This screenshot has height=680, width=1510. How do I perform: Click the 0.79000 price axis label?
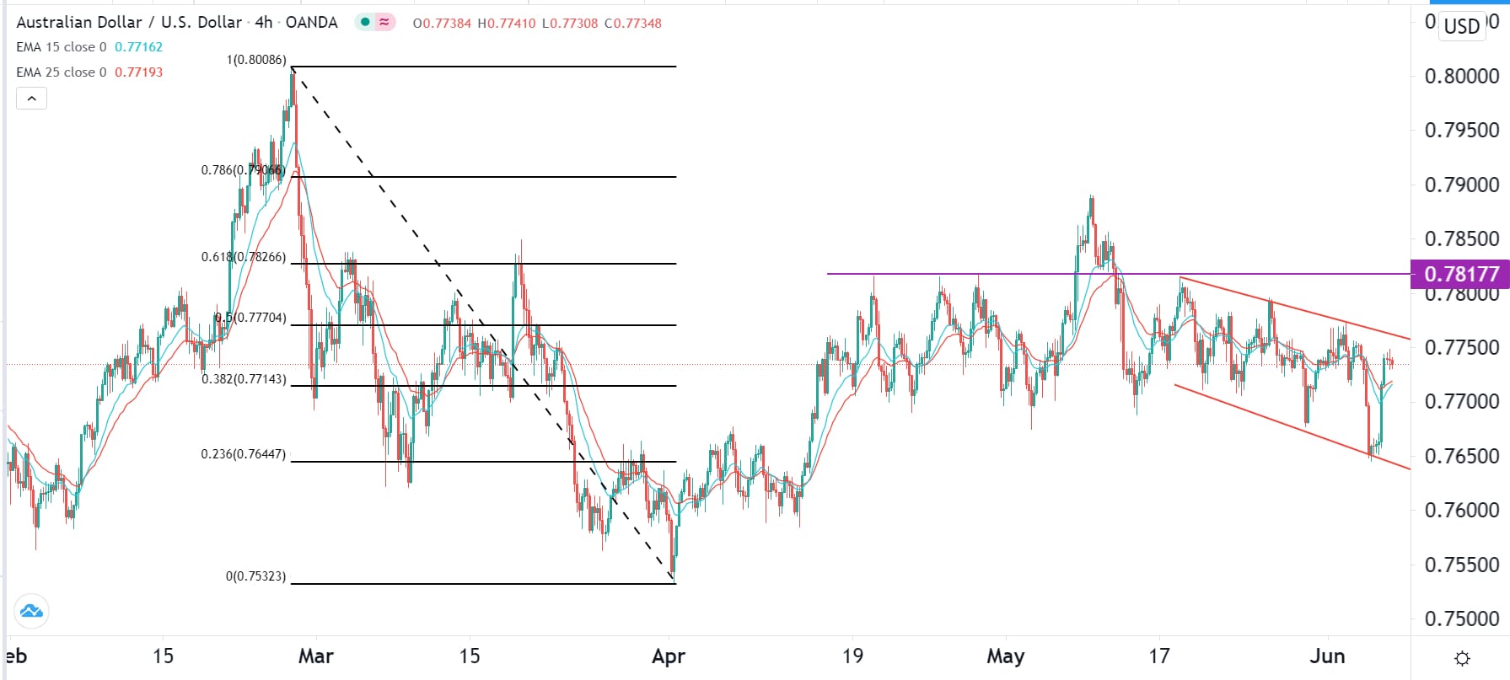coord(1462,185)
